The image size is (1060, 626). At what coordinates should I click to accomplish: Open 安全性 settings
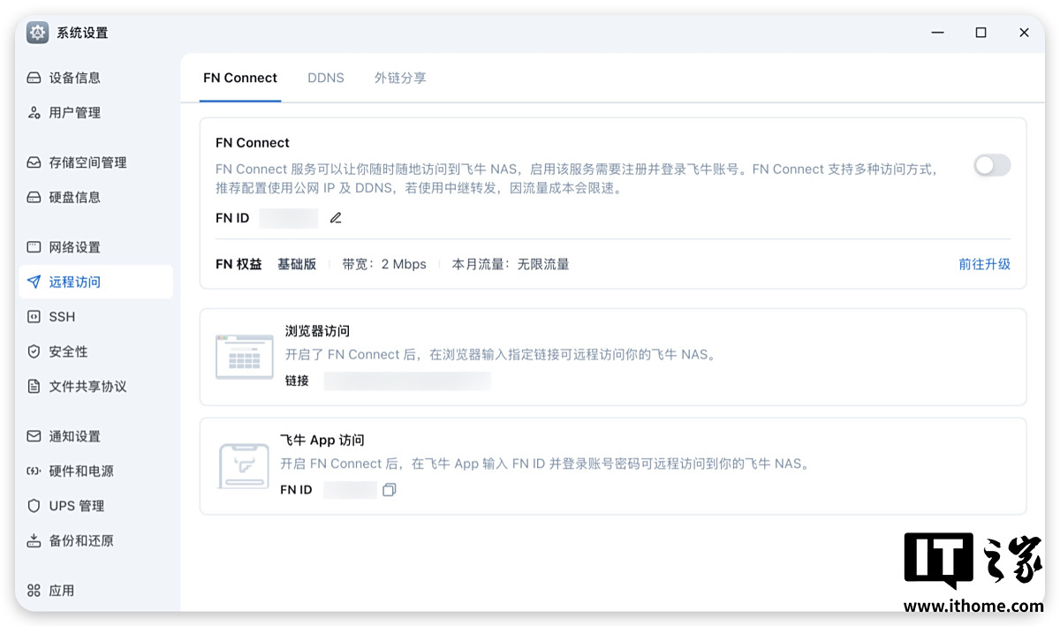tap(68, 351)
